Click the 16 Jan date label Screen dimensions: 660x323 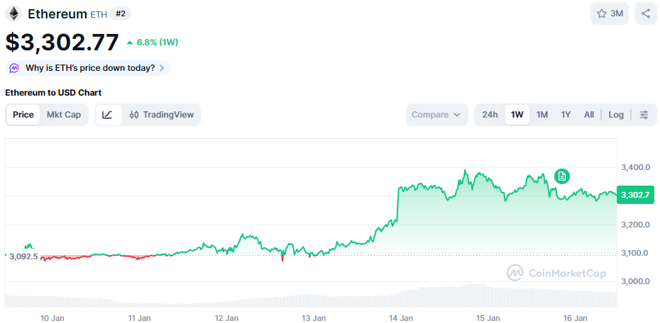575,318
